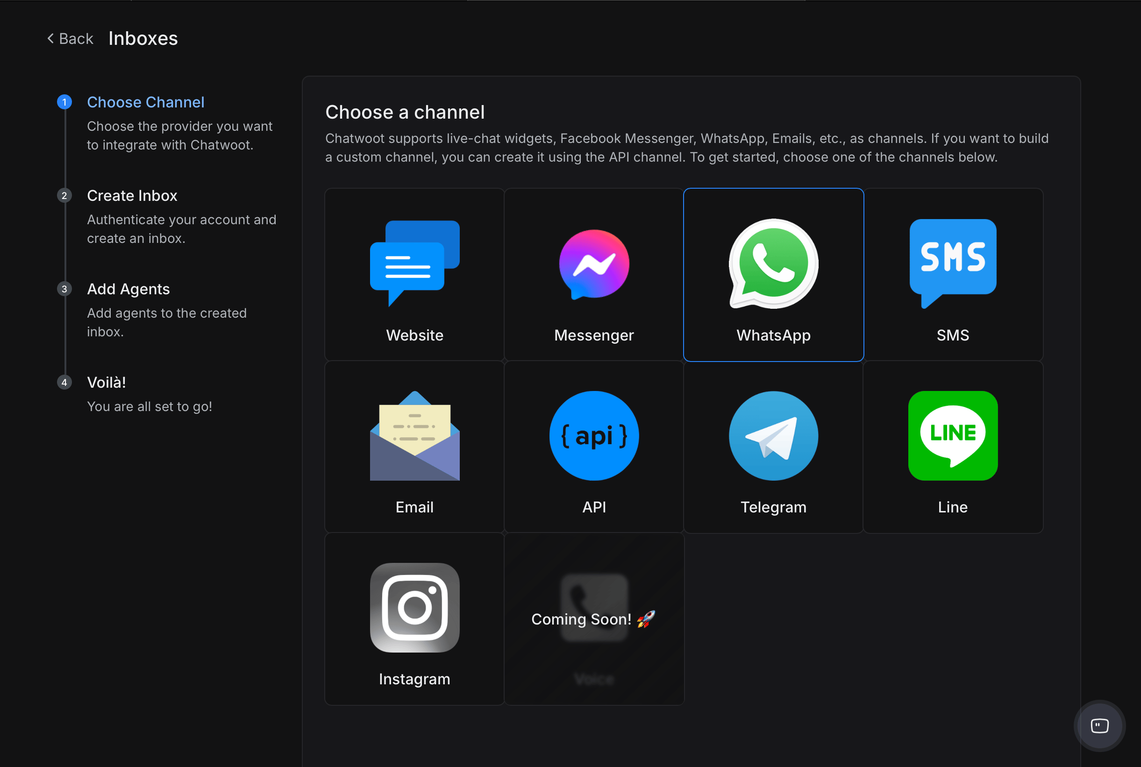The width and height of the screenshot is (1141, 767).
Task: Pick the WhatsApp channel icon
Action: [774, 263]
